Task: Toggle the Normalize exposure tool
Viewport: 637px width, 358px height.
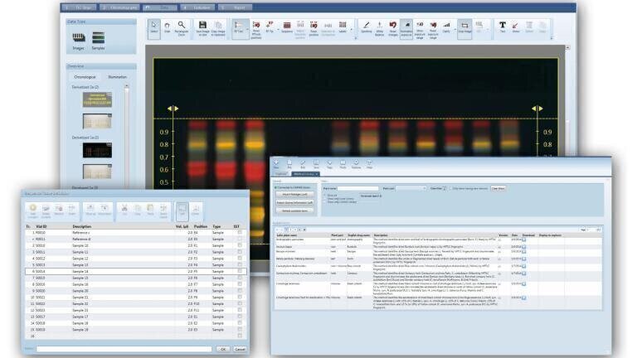Action: pyautogui.click(x=406, y=28)
